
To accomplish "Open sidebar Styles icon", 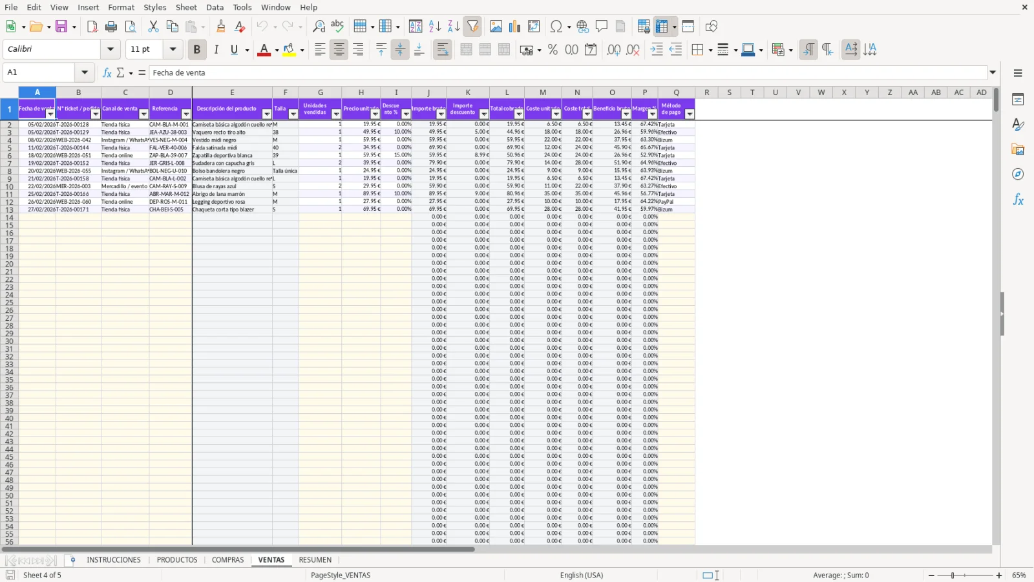I will [1018, 124].
